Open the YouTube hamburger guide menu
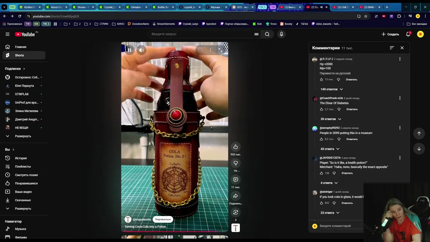Viewport: 430px width, 242px height. (7, 34)
